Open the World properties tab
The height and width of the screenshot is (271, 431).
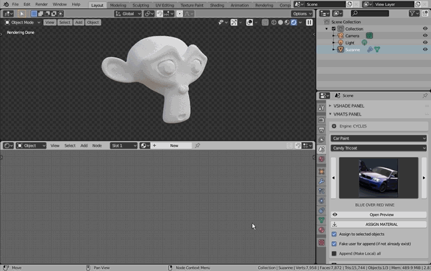tap(321, 159)
